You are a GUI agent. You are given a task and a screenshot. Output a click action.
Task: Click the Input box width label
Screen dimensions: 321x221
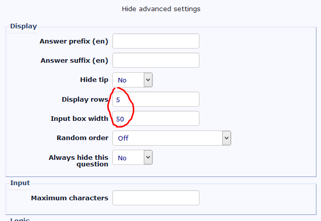tap(79, 119)
